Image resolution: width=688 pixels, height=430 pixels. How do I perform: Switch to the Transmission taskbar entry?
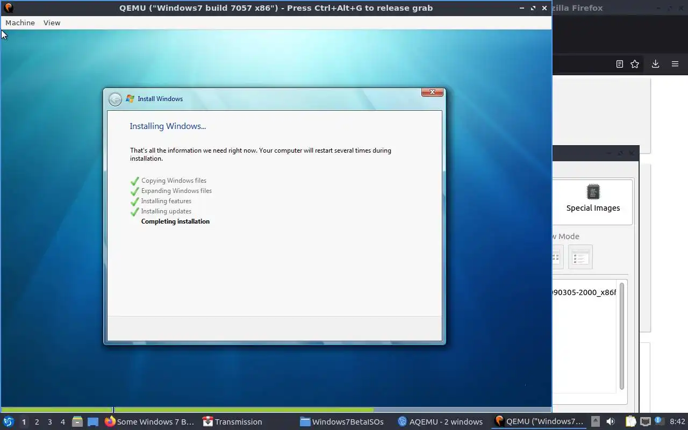pyautogui.click(x=232, y=422)
